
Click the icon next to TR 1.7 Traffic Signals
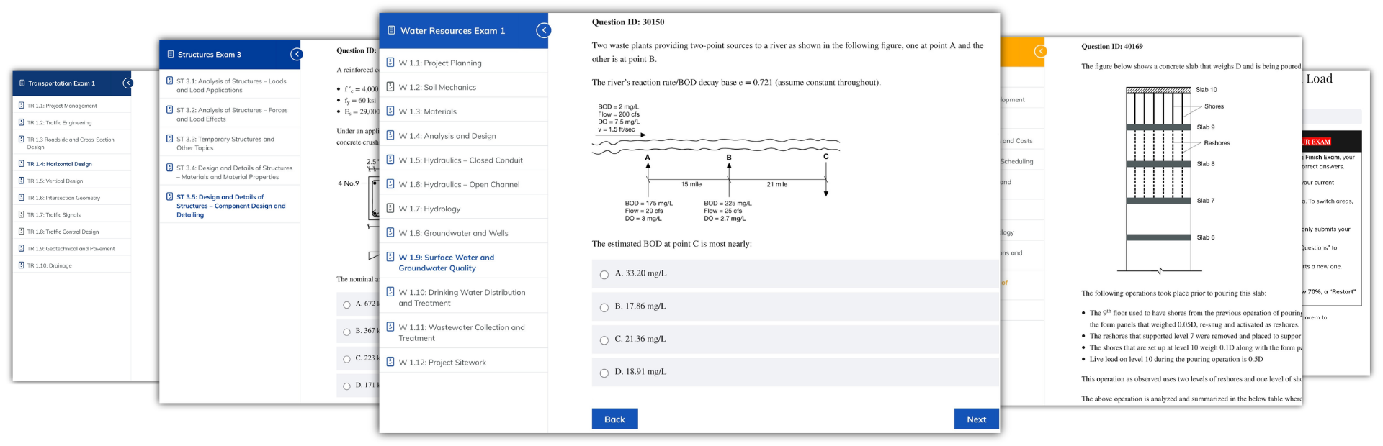[x=22, y=214]
